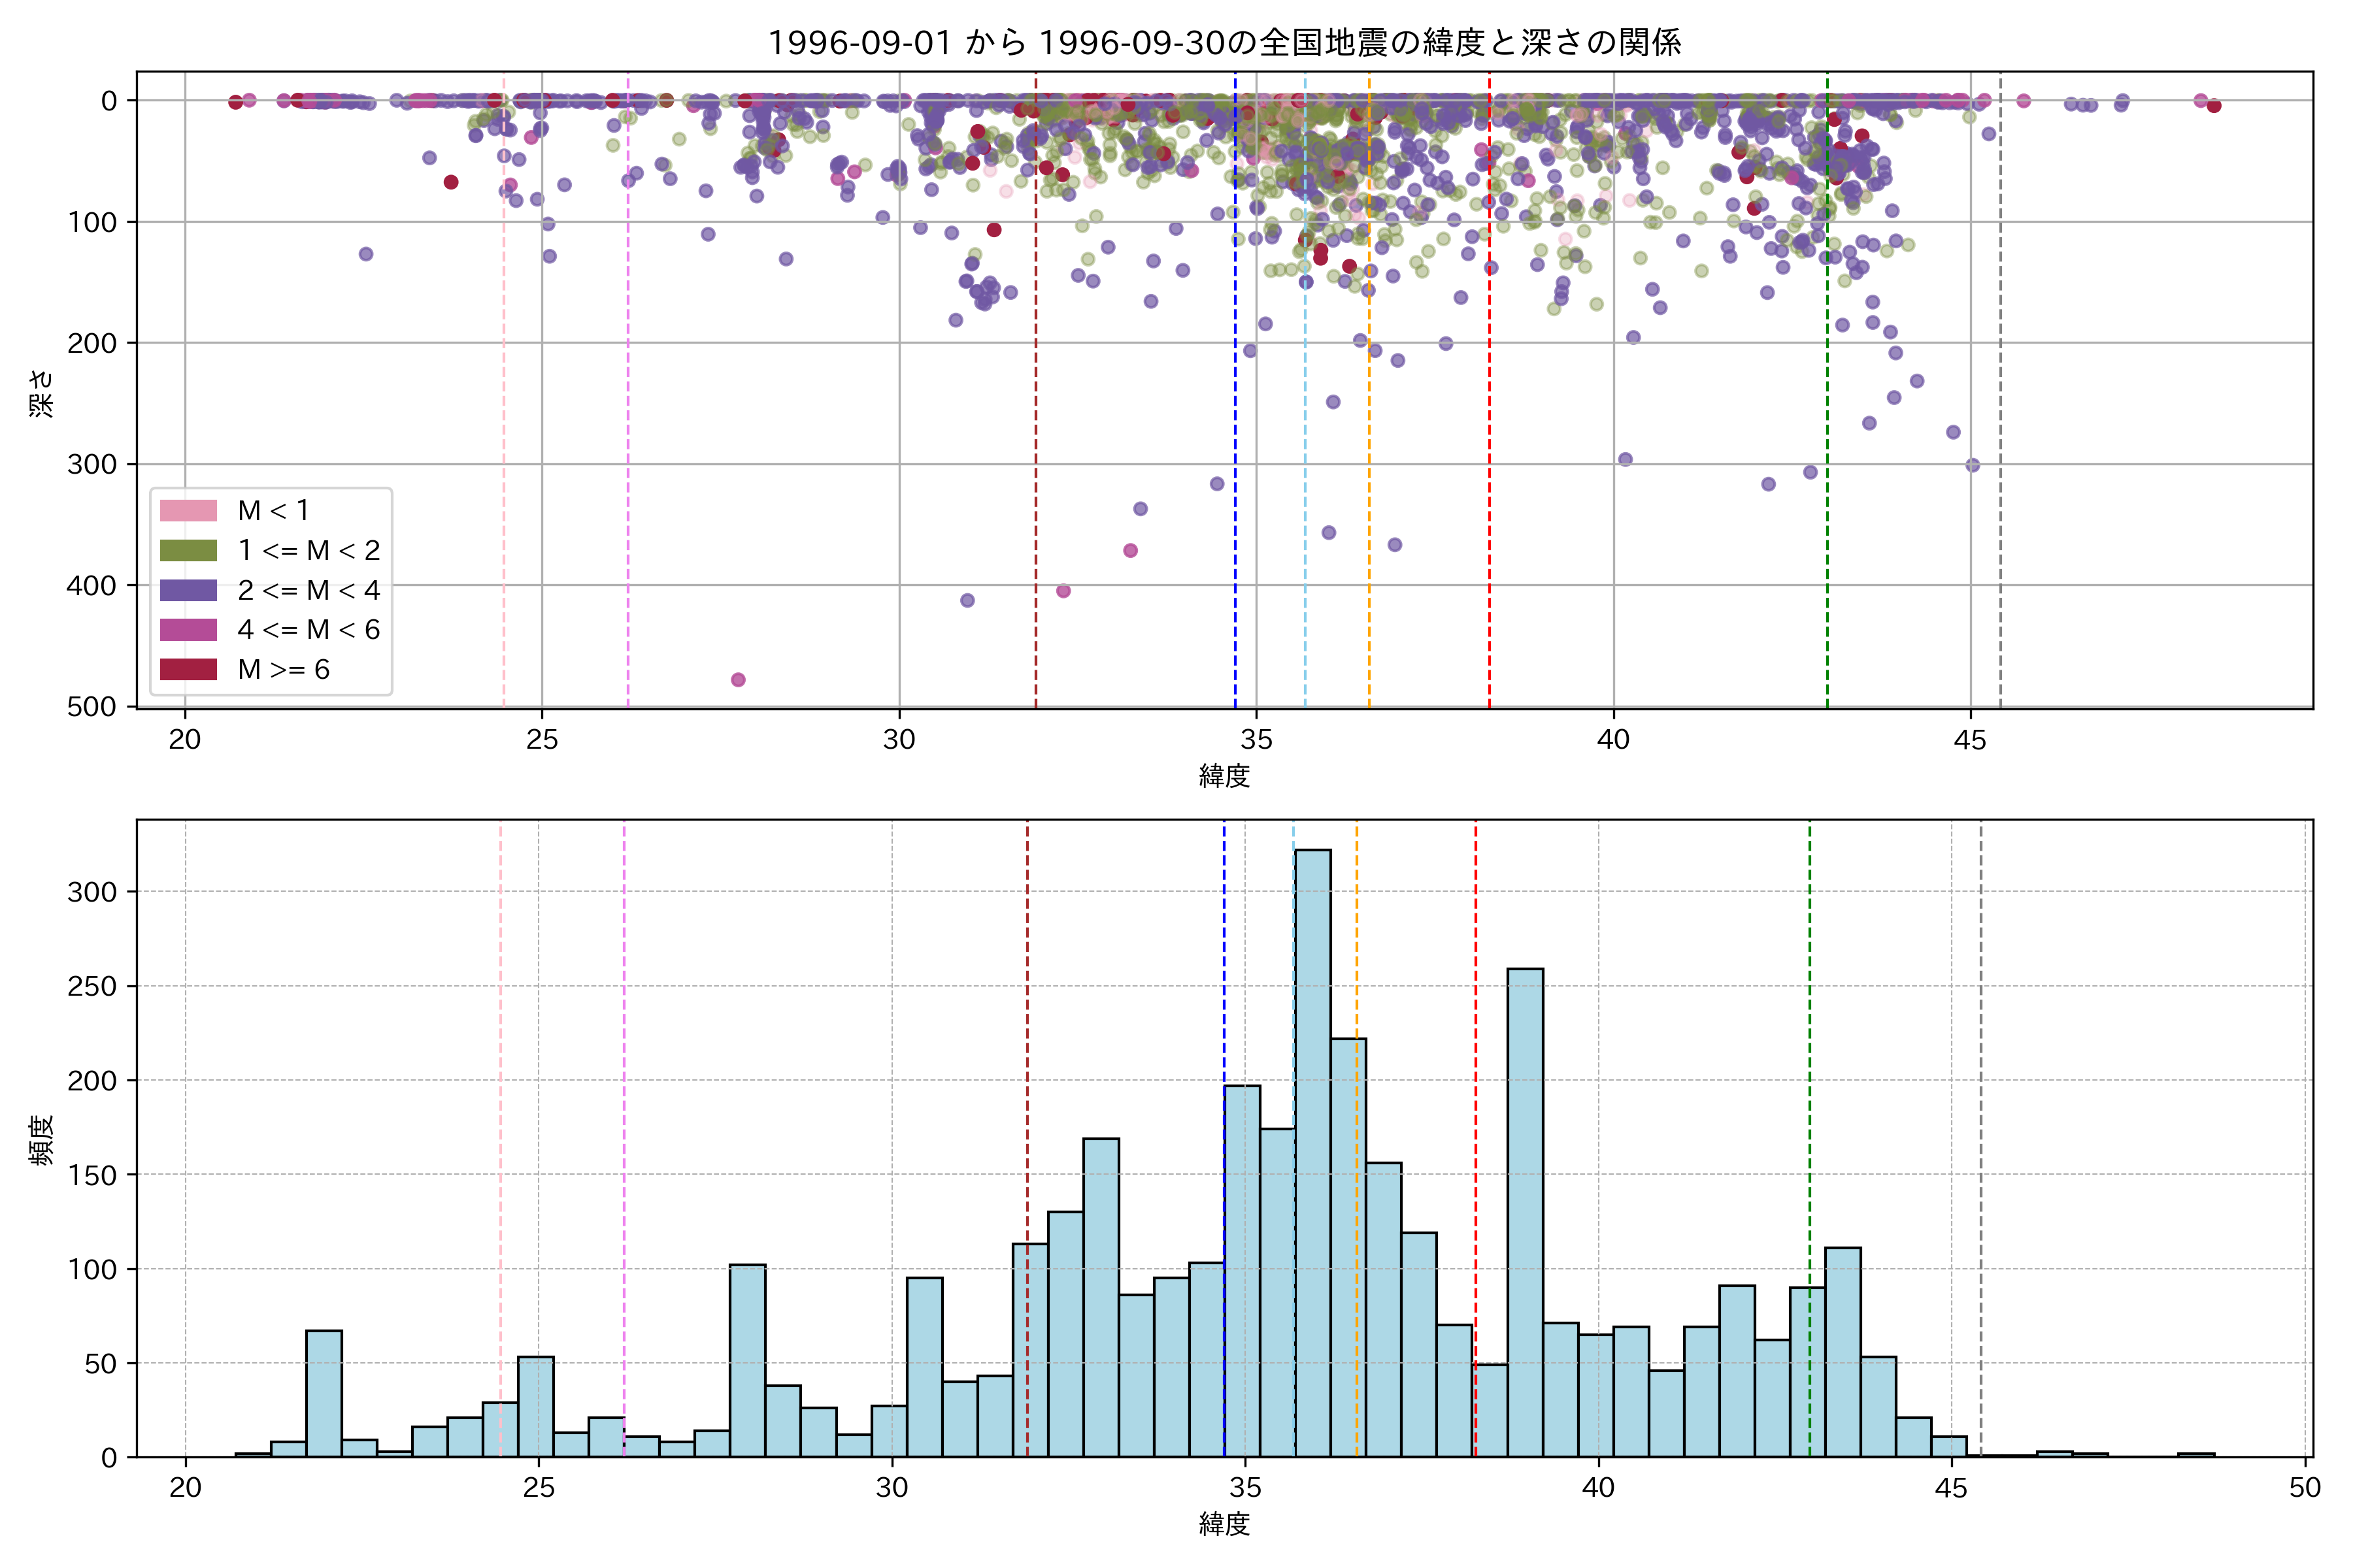Click the 'M >= 6' legend text
Viewport: 2353px width, 1568px height.
(x=283, y=669)
